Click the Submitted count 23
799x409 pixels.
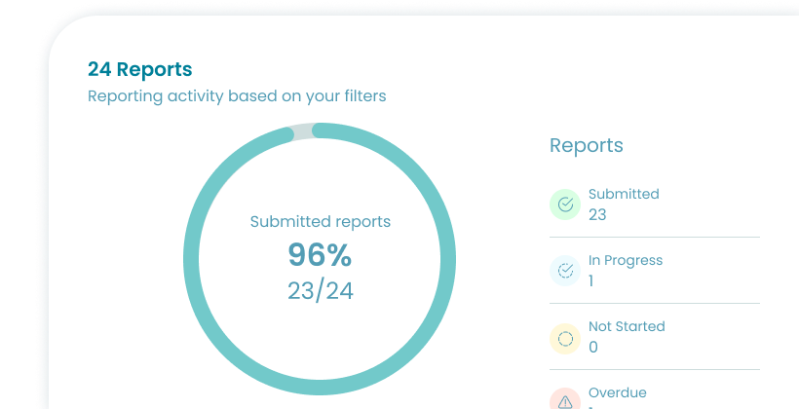pos(597,214)
